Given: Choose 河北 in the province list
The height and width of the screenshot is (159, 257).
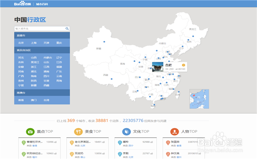Looking at the screenshot, I should pyautogui.click(x=21, y=58).
